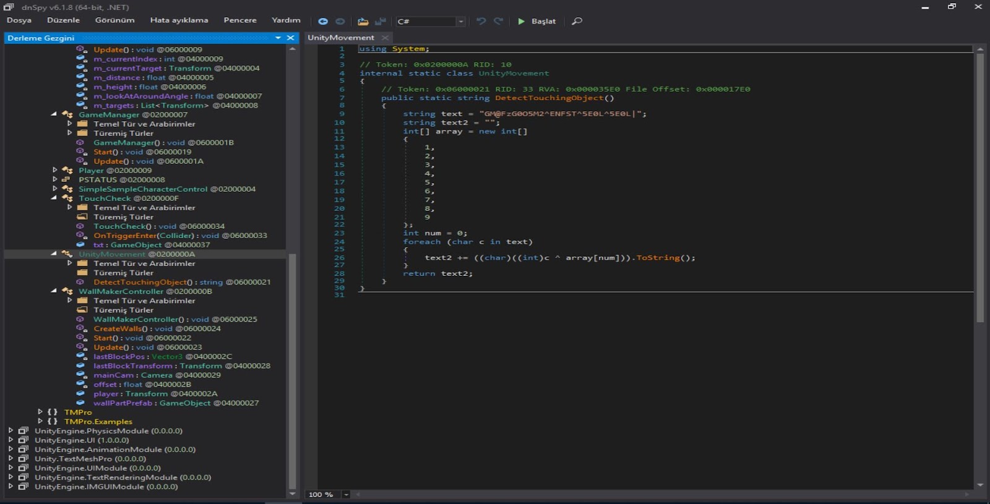Select OnTriggerEnter(Collider) method
Viewport: 990px width, 504px height.
pyautogui.click(x=180, y=236)
